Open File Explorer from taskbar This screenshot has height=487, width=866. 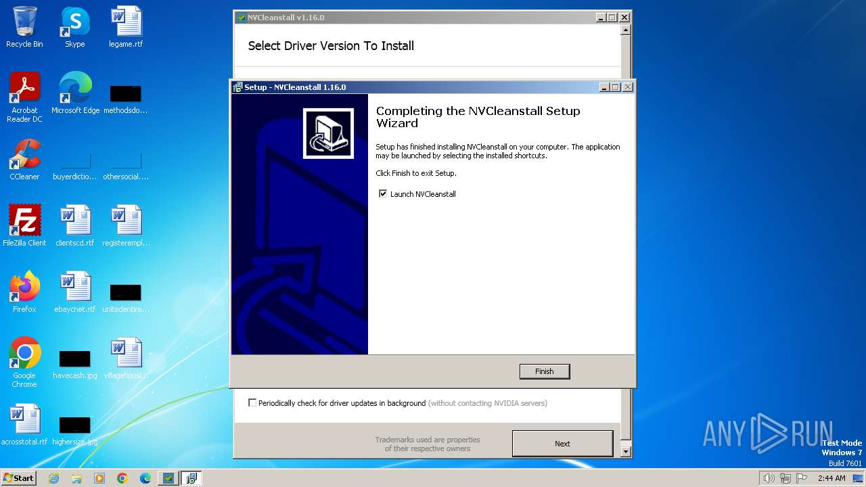click(x=76, y=478)
